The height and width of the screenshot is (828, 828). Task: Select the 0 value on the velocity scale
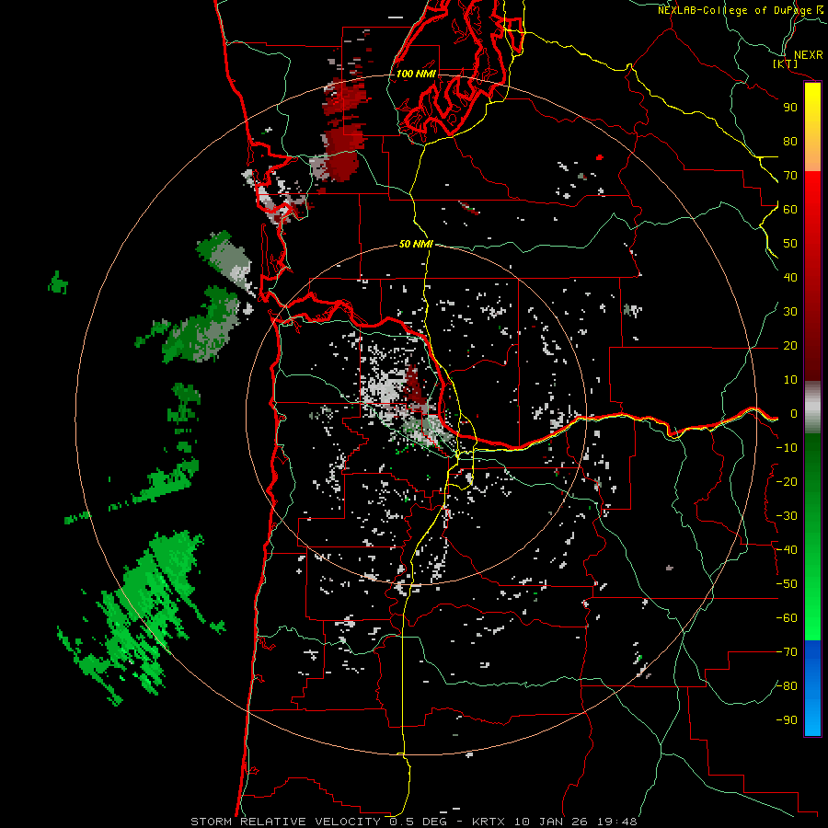pos(794,414)
